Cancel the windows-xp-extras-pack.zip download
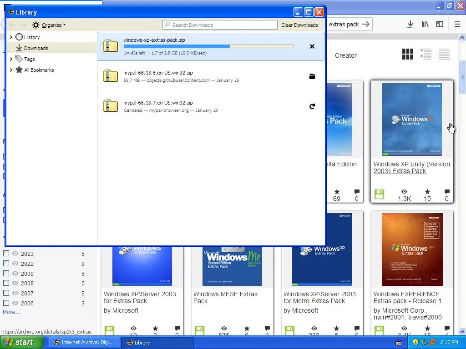 tap(312, 46)
